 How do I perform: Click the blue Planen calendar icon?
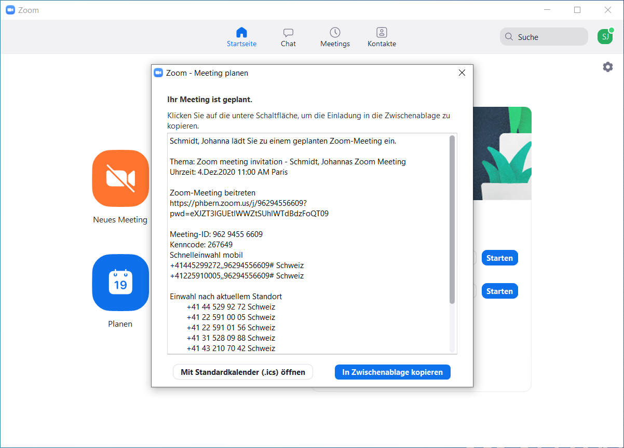tap(120, 283)
